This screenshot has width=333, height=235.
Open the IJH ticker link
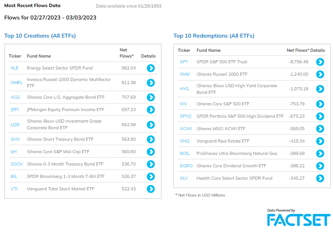14,152
